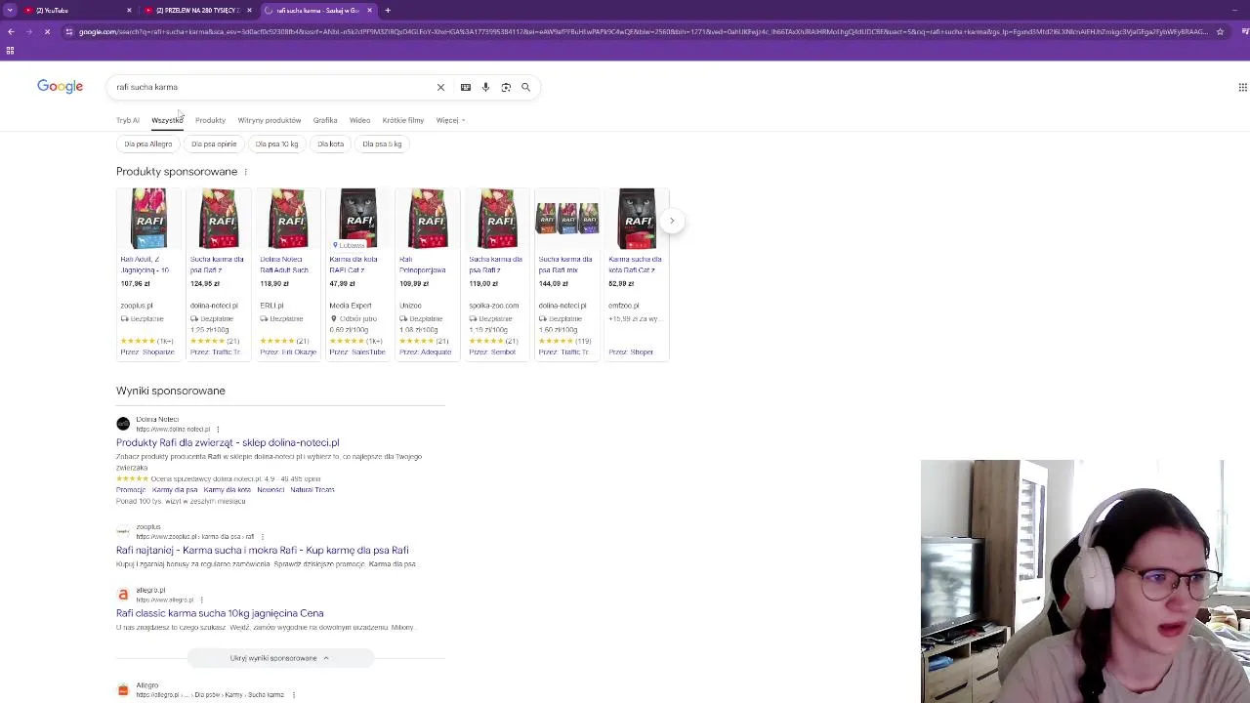Click the allegro.pl sponsored result favicon

coord(123,595)
